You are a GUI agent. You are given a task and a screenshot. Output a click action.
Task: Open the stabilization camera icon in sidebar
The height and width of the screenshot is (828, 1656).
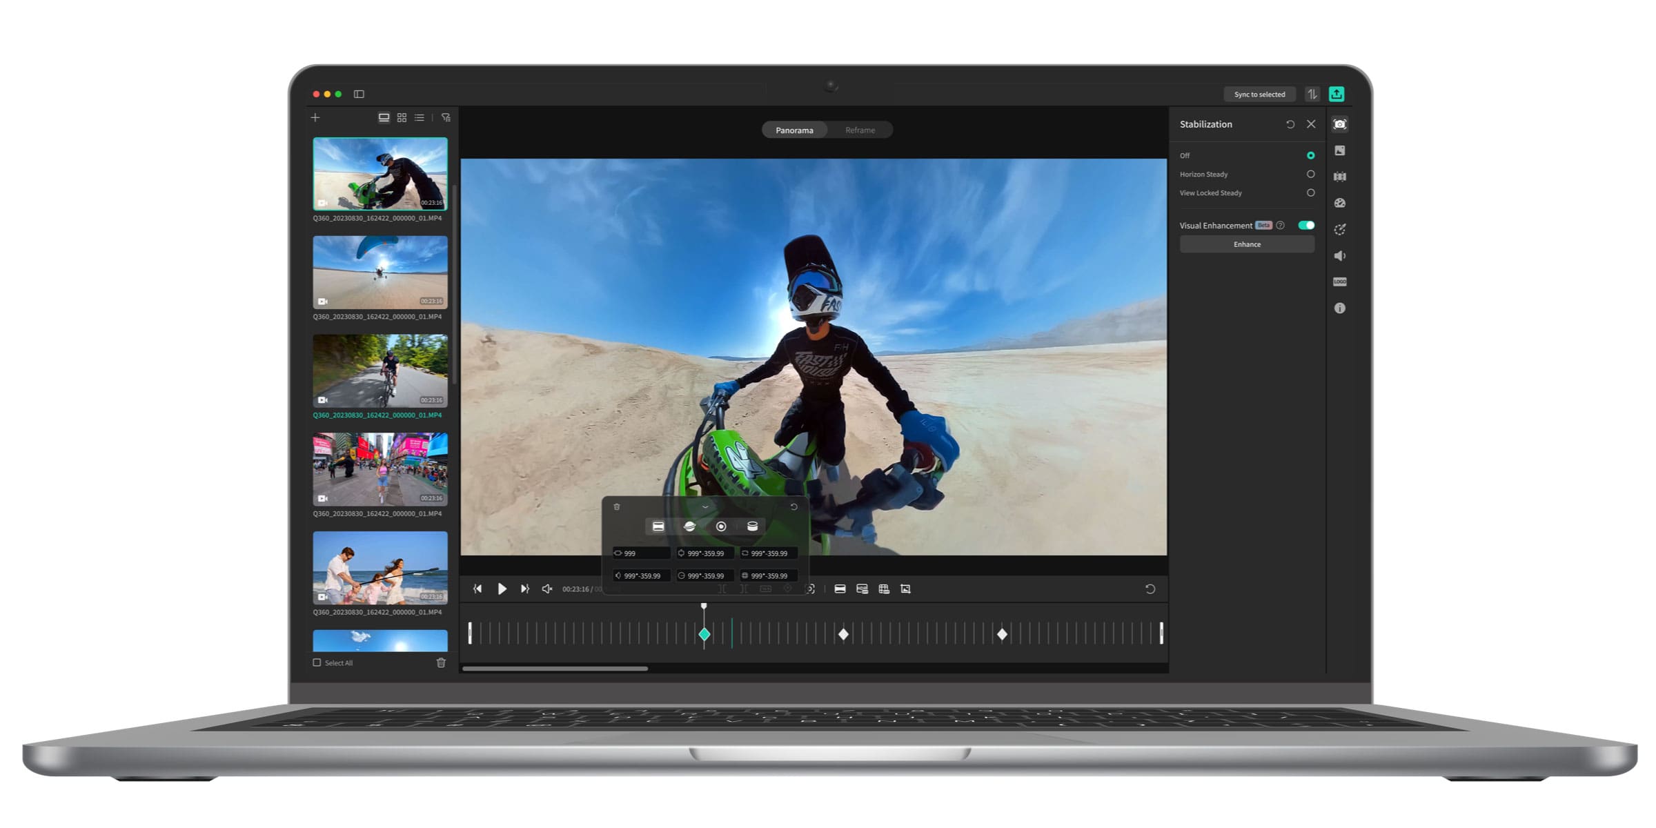pos(1339,124)
